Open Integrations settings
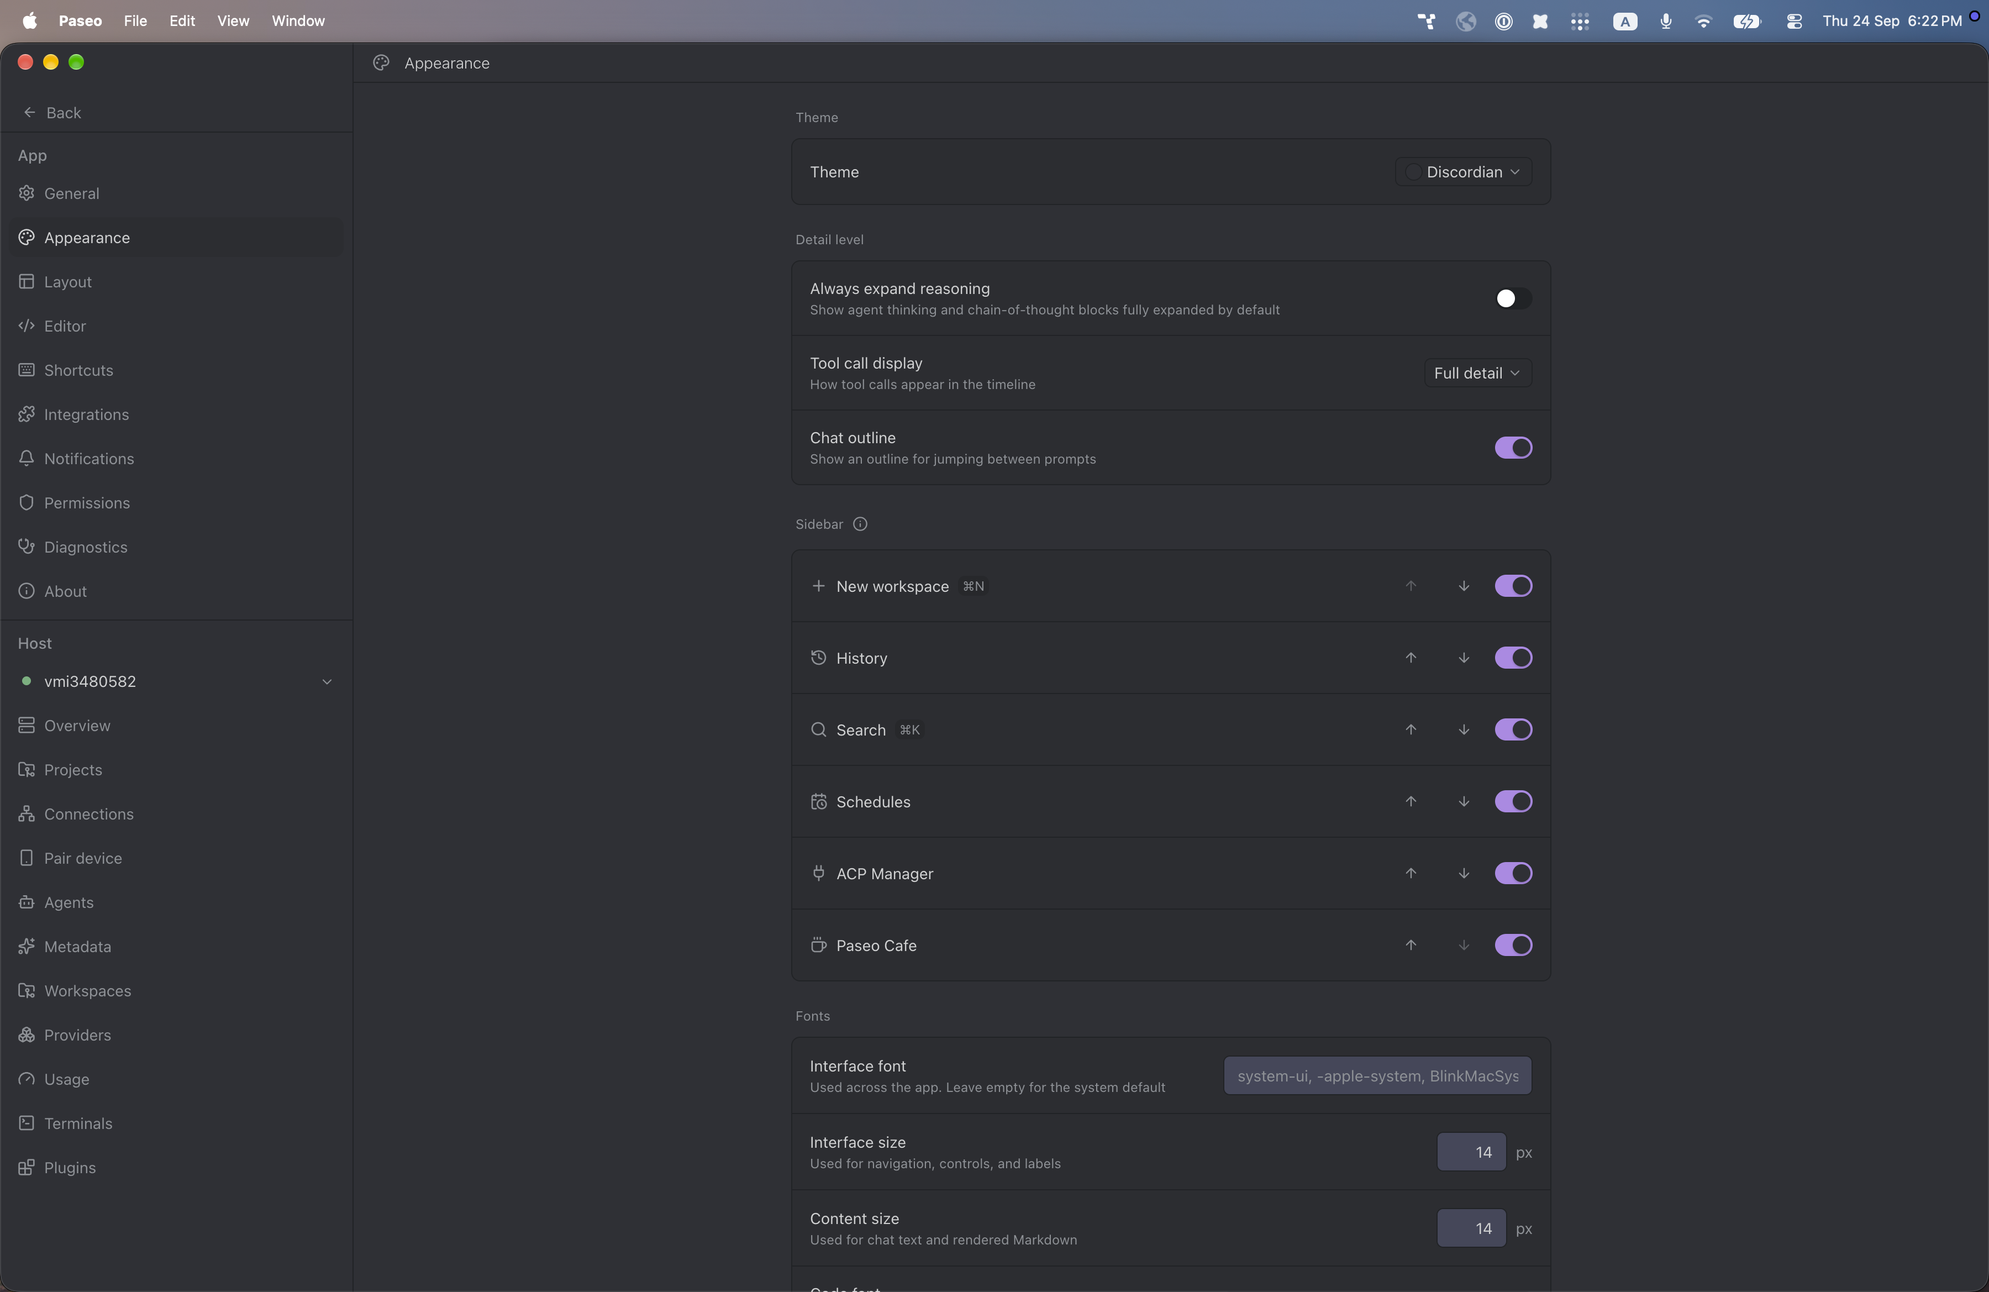The height and width of the screenshot is (1292, 1989). click(176, 414)
